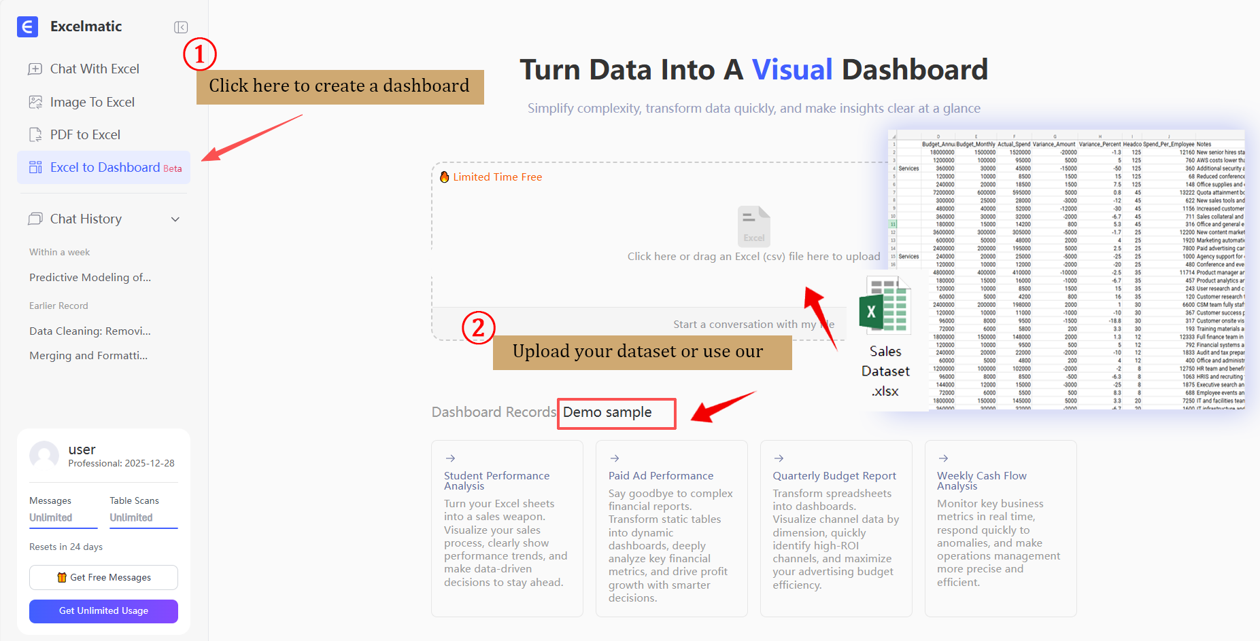Open Chat With Excel
Image resolution: width=1260 pixels, height=641 pixels.
(x=95, y=69)
